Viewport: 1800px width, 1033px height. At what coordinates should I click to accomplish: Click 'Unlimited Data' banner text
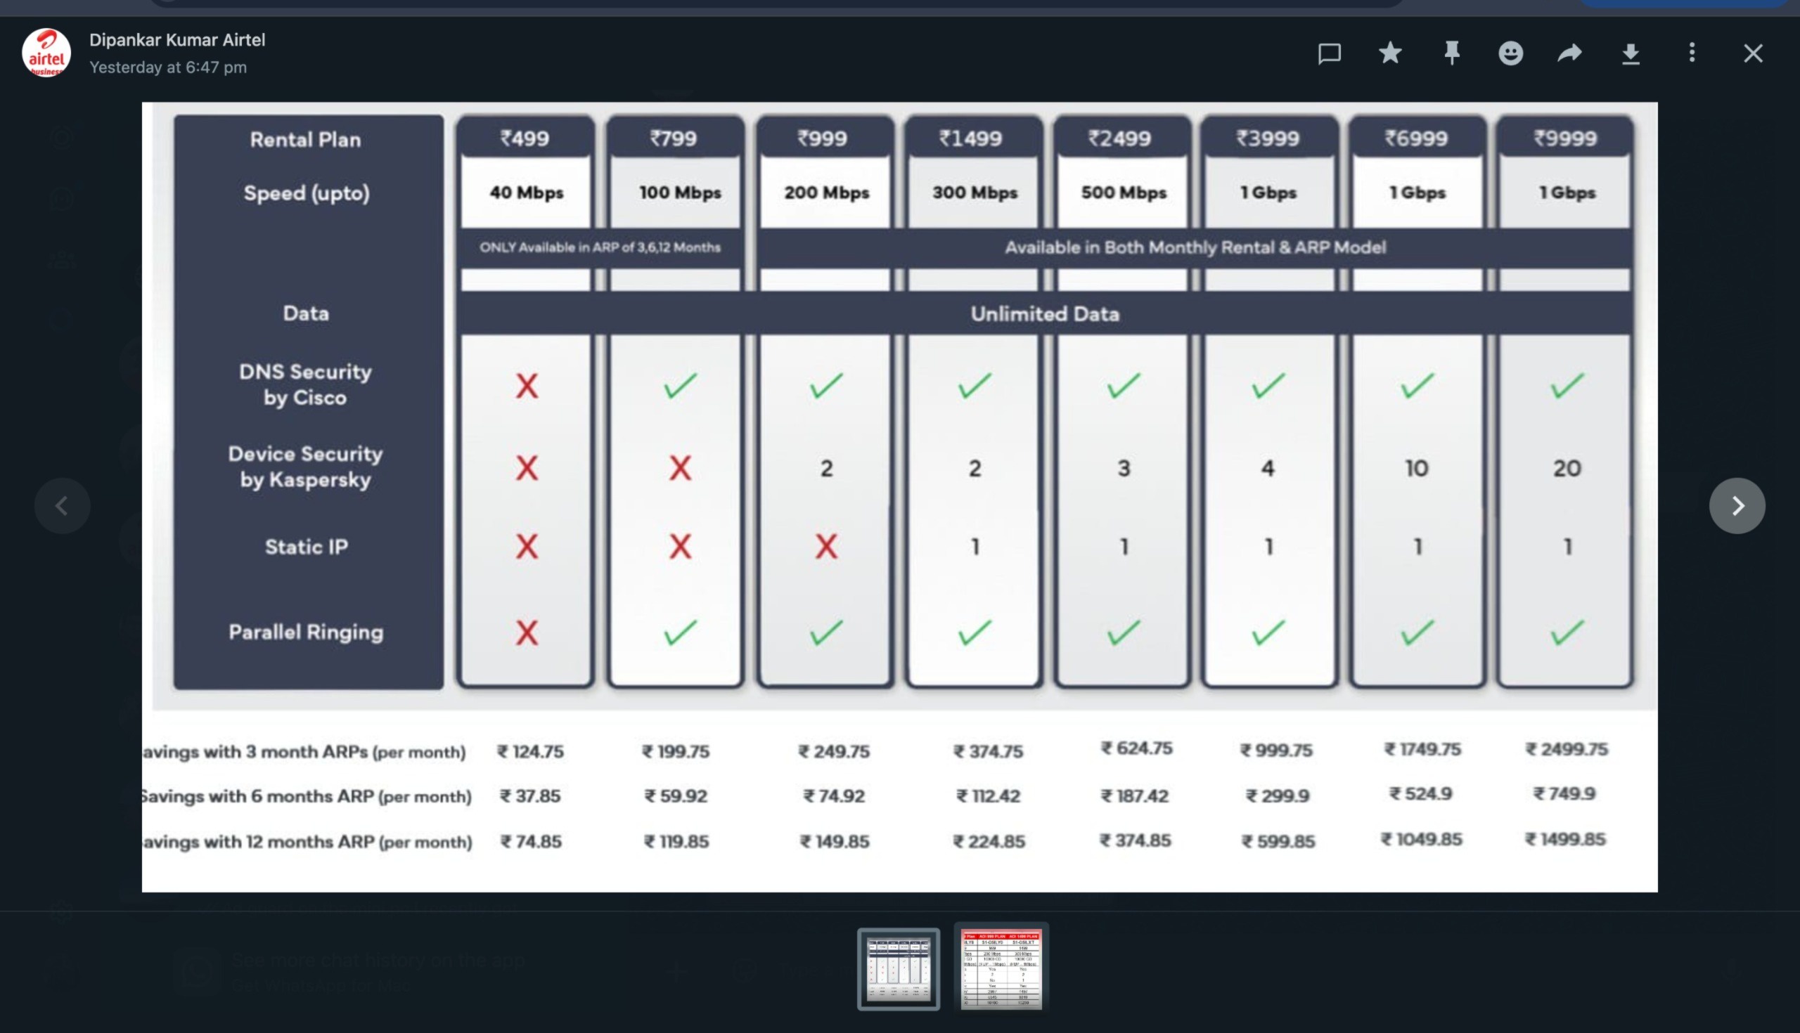tap(1046, 314)
